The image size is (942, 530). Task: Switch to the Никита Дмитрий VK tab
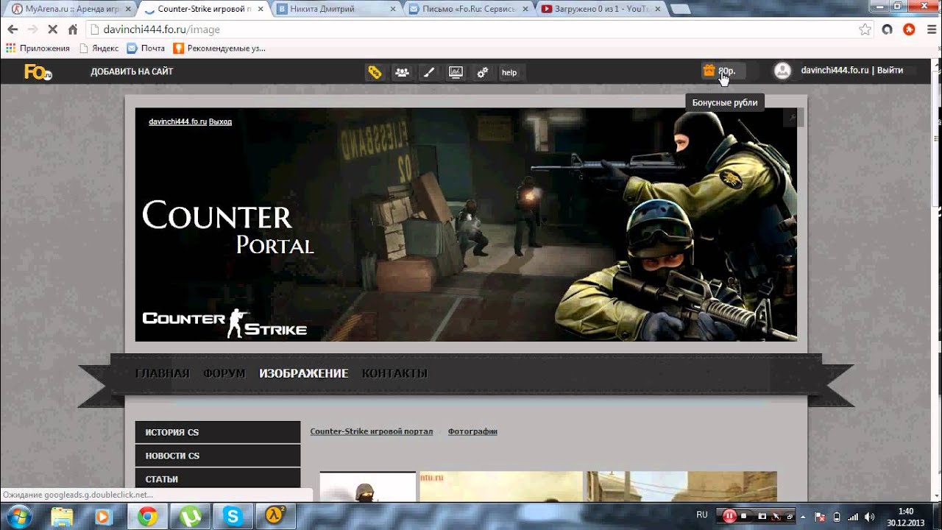click(335, 9)
